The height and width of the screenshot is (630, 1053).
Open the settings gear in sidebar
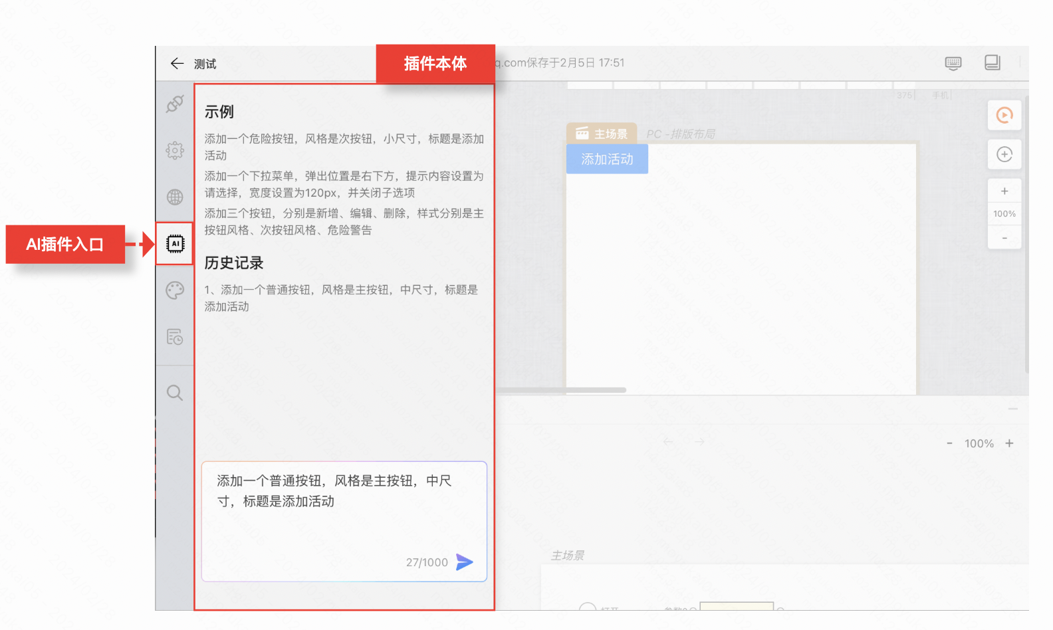[x=175, y=150]
